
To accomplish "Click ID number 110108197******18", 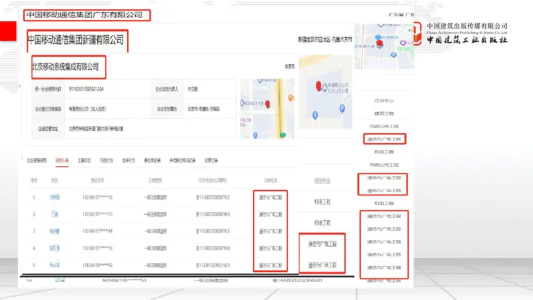I will click(x=97, y=197).
